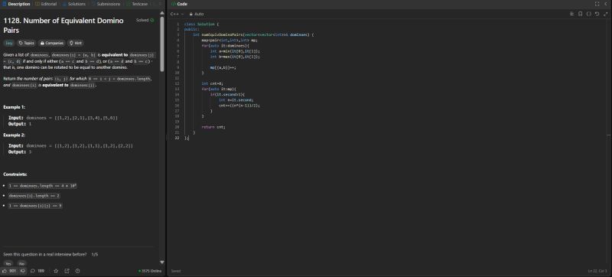Image resolution: width=612 pixels, height=277 pixels.
Task: Click the Ln/Col status in editor footer
Action: (597, 271)
